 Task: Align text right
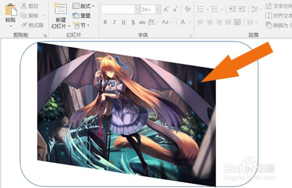(x=219, y=22)
